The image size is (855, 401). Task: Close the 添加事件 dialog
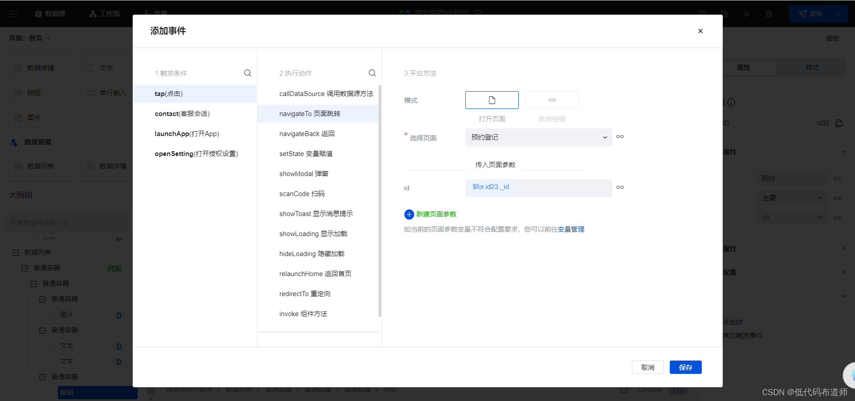pos(700,31)
